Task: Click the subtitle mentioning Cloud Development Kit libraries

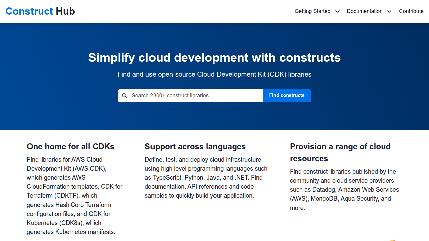Action: coord(214,74)
